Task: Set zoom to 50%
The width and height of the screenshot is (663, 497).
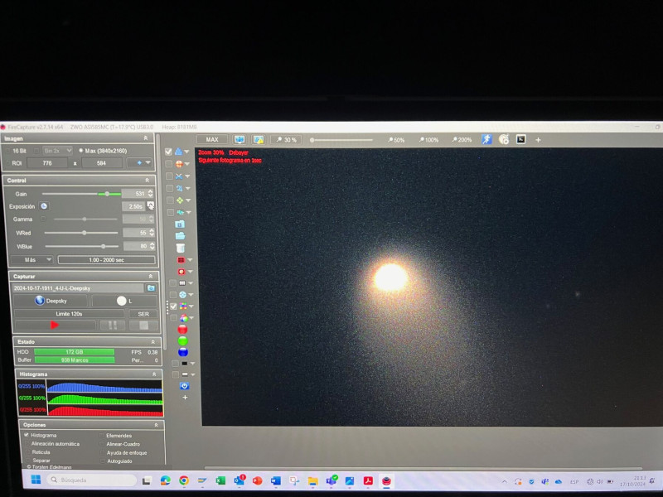Action: (396, 139)
